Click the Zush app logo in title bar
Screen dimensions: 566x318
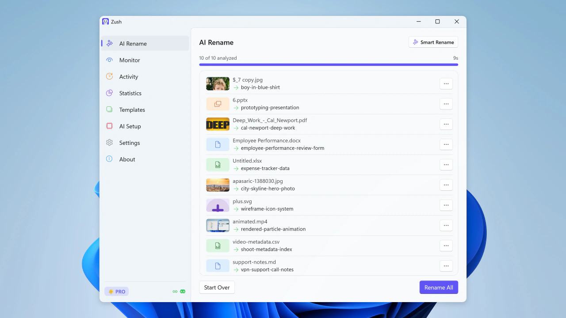tap(105, 22)
